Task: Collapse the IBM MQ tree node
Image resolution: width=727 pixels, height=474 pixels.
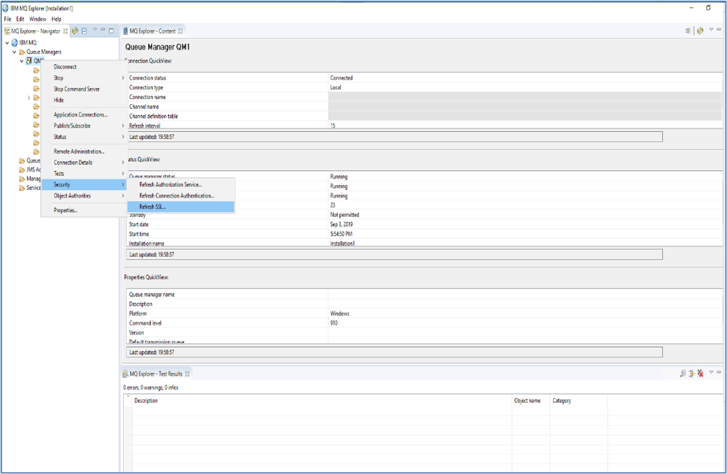Action: coord(7,42)
